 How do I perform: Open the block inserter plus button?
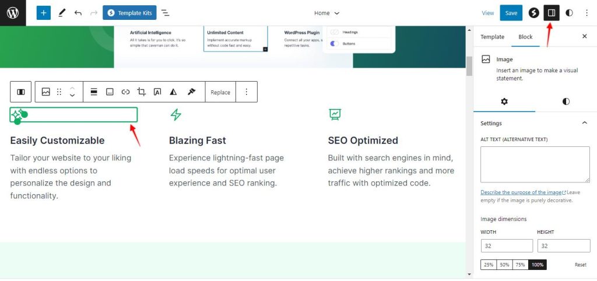coord(44,13)
